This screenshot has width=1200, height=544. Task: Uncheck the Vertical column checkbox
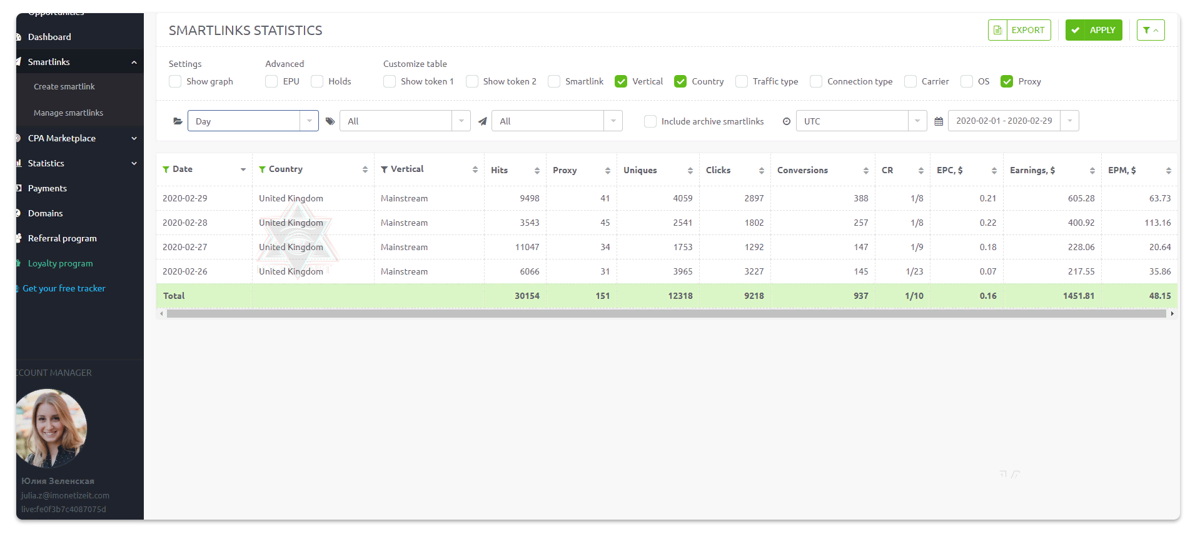621,81
